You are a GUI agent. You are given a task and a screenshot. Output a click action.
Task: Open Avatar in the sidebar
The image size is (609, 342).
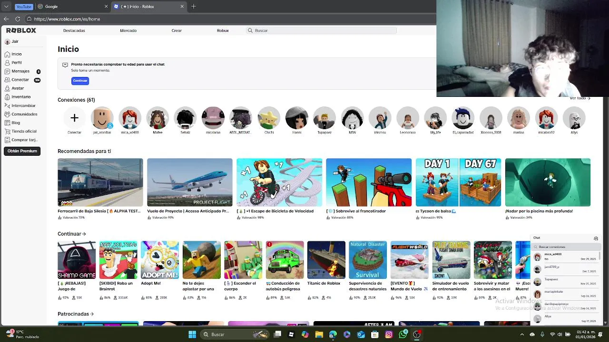pyautogui.click(x=14, y=88)
